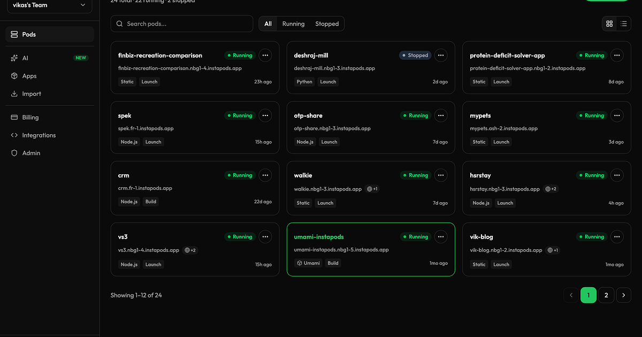Click the previous page arrow
The image size is (642, 337).
pos(571,295)
